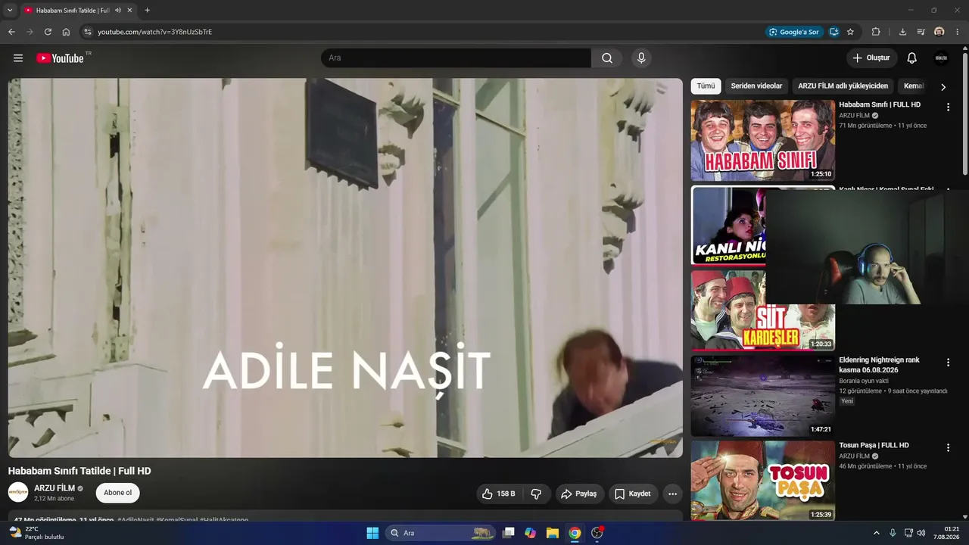Viewport: 969px width, 545px height.
Task: Like the video showing 158 B
Action: point(499,494)
